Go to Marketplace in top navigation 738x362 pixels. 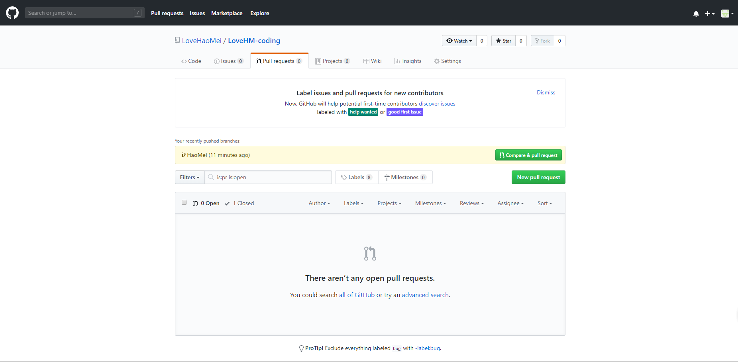point(227,13)
